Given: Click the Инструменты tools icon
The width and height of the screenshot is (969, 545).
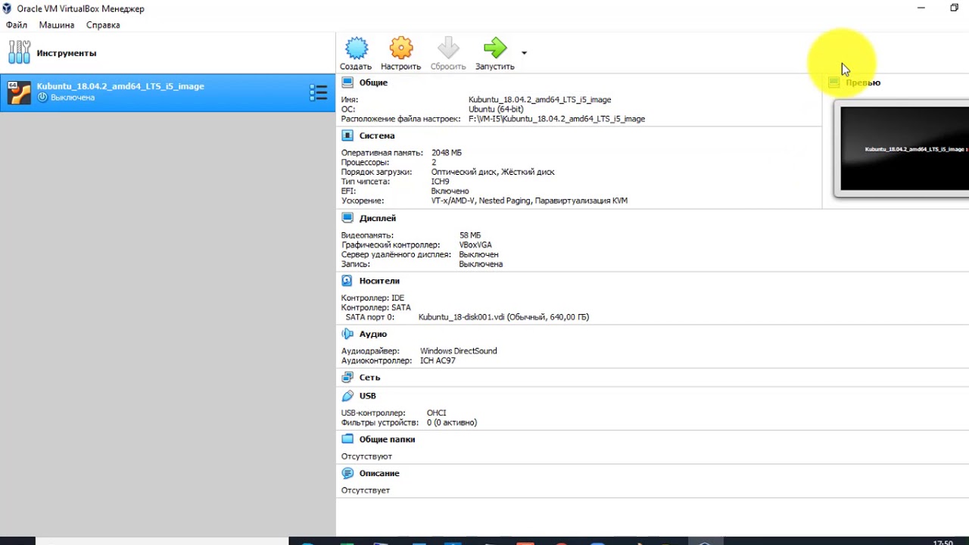Looking at the screenshot, I should pyautogui.click(x=19, y=52).
